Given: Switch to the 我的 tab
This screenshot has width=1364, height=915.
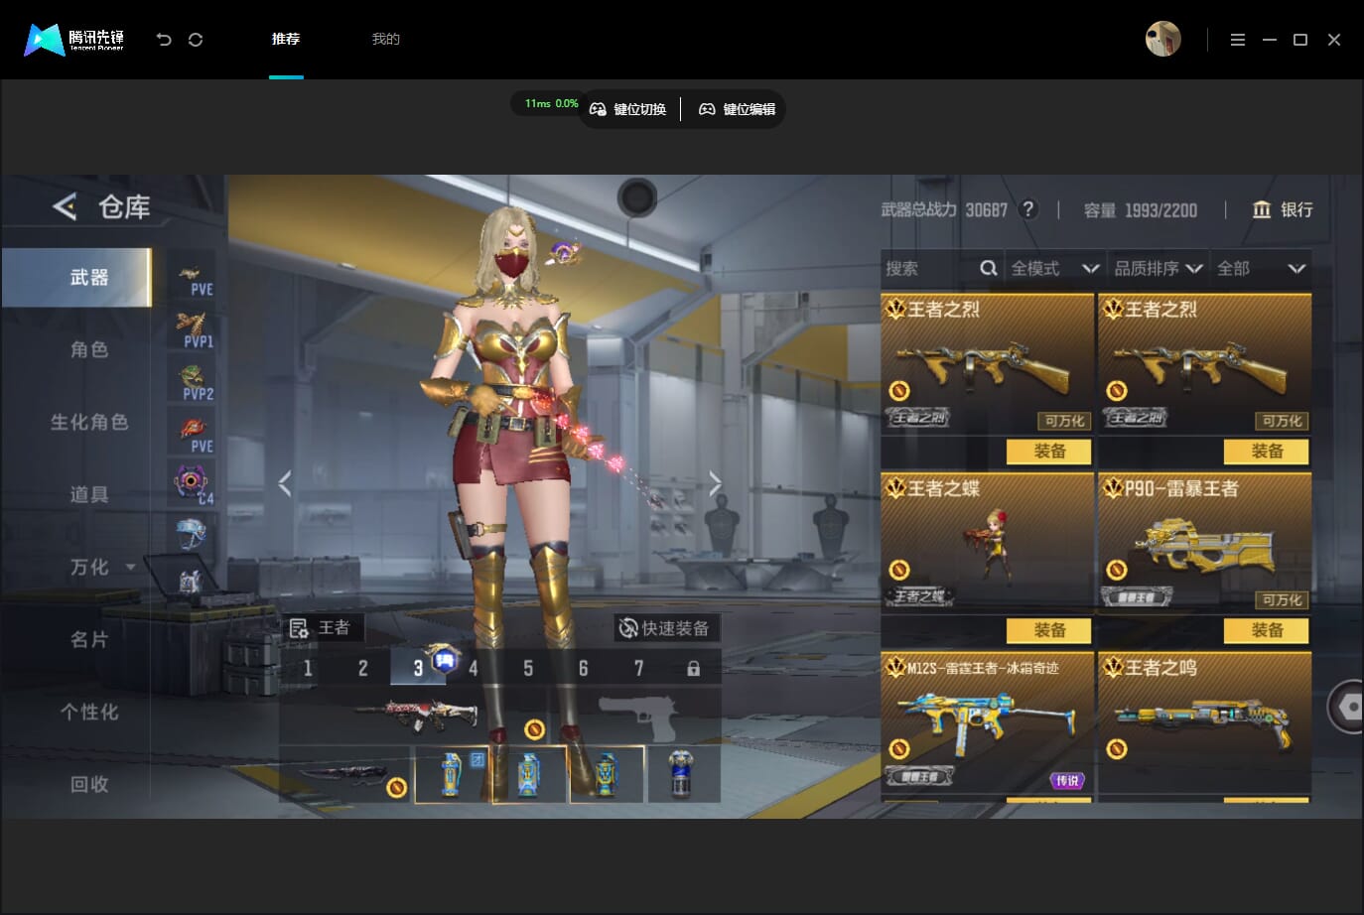Looking at the screenshot, I should click(x=385, y=39).
